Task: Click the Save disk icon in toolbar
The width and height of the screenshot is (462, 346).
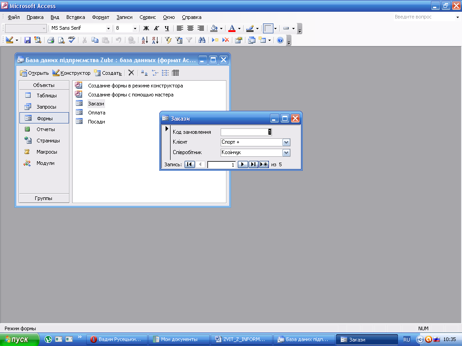Action: click(28, 40)
